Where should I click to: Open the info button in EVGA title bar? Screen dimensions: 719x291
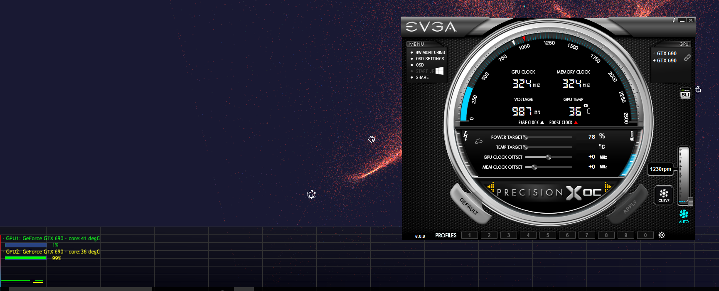tap(674, 20)
